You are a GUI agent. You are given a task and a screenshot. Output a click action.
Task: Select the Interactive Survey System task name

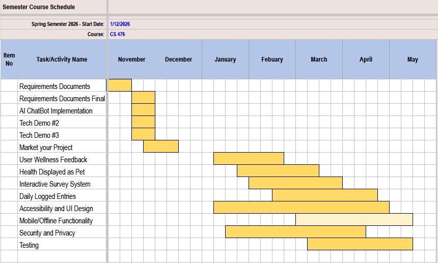(x=55, y=184)
